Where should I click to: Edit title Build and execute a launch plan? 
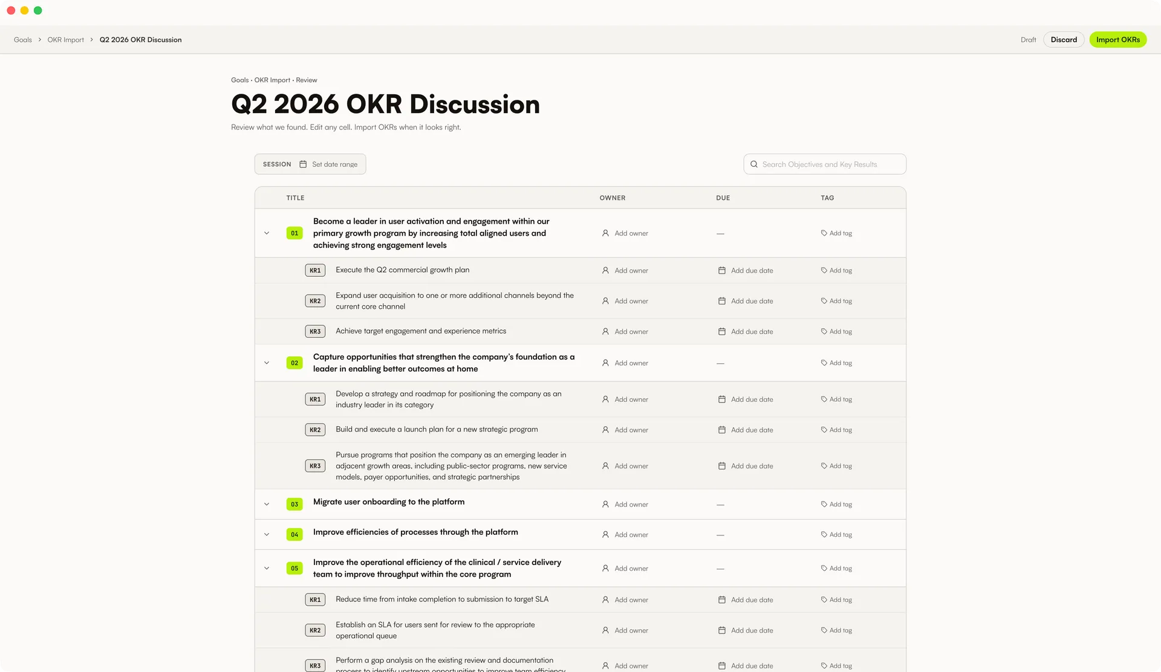[437, 430]
